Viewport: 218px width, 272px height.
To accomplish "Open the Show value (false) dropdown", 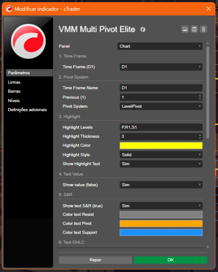I will coord(161,185).
